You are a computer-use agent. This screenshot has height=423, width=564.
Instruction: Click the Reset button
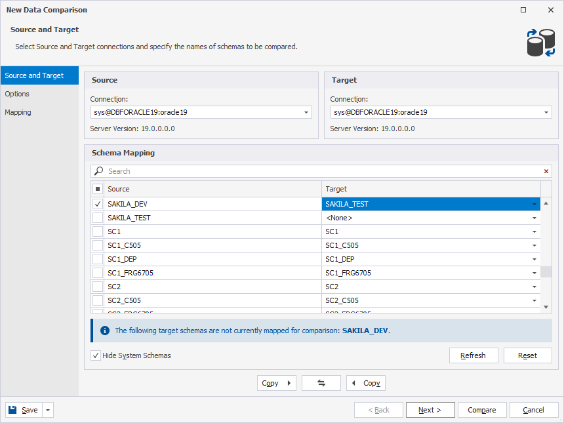528,355
